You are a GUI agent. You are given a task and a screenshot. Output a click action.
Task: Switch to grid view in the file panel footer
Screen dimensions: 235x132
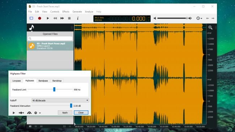click(41, 126)
